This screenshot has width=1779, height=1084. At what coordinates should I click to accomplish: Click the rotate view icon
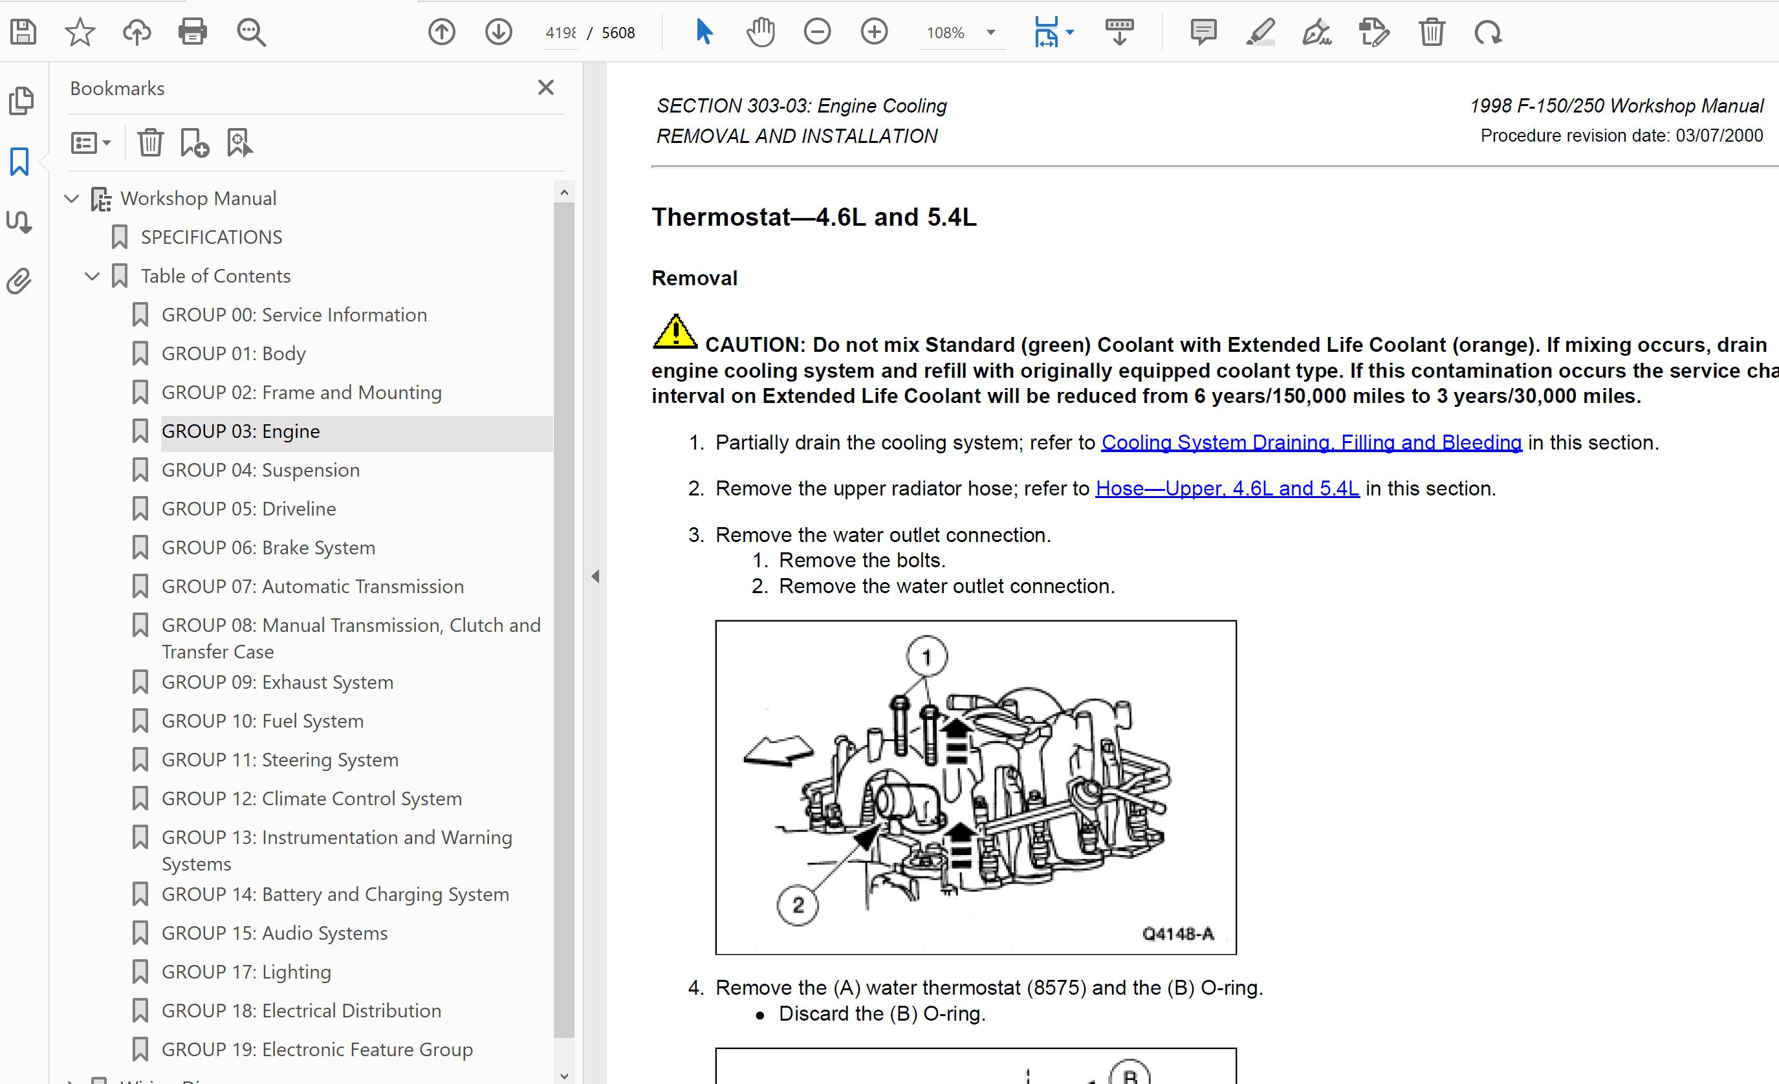pos(1487,32)
